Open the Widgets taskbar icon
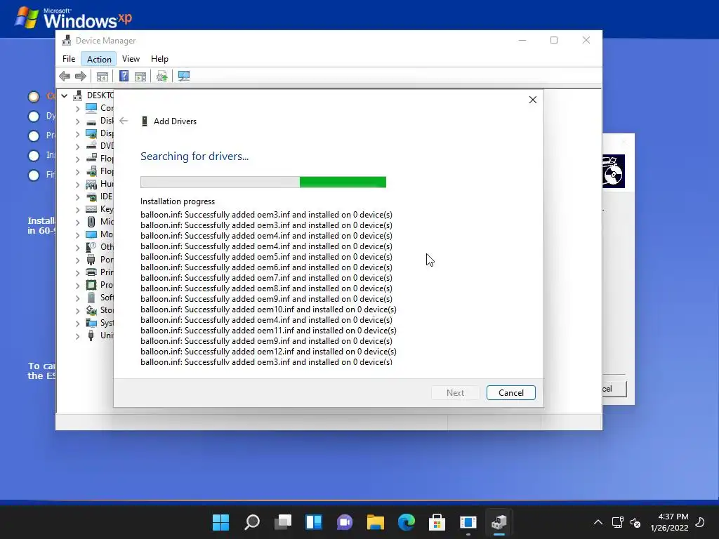 click(314, 522)
